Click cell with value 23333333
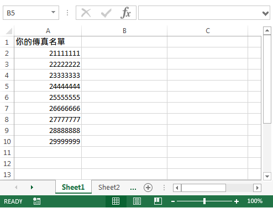This screenshot has height=208, width=273. 48,75
